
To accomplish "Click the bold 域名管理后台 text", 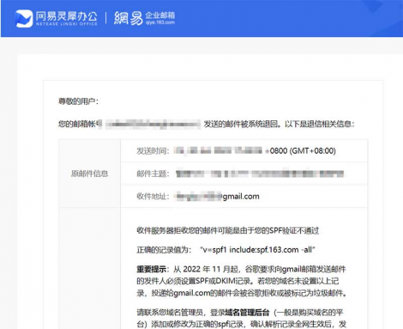I will pos(247,313).
